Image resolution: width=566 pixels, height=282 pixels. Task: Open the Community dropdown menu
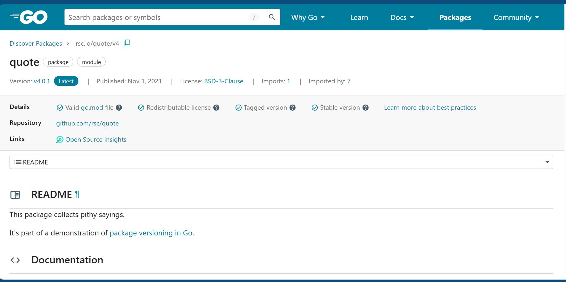(516, 17)
